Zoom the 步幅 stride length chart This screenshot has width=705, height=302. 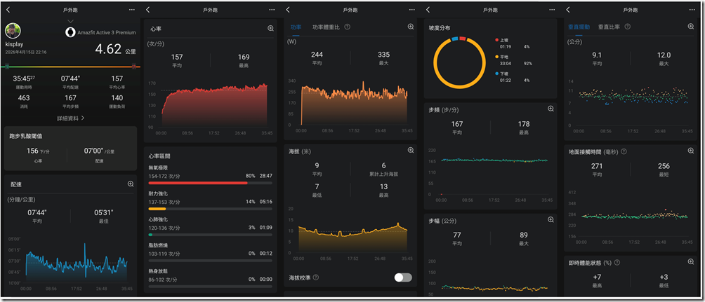[551, 220]
